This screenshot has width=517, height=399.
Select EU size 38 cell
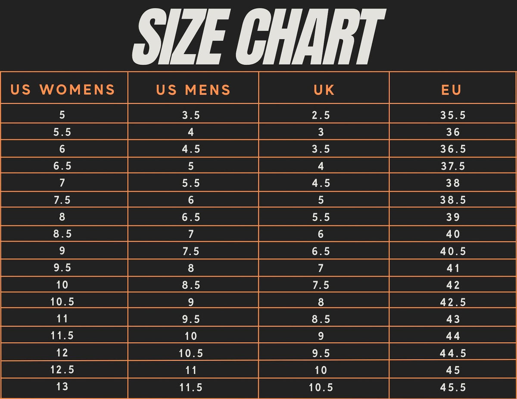pyautogui.click(x=453, y=183)
